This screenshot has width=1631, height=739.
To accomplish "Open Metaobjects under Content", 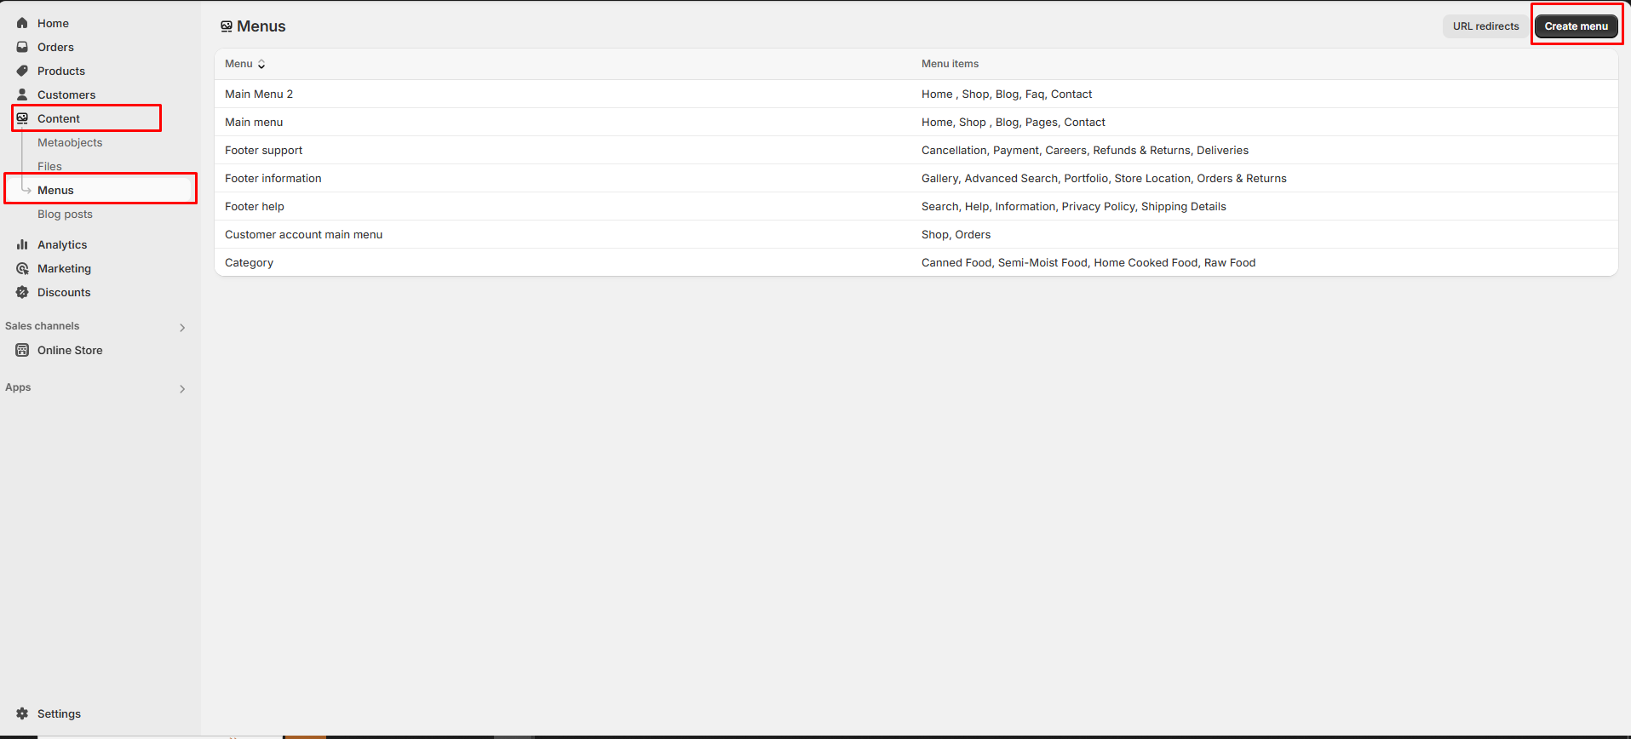I will (70, 142).
